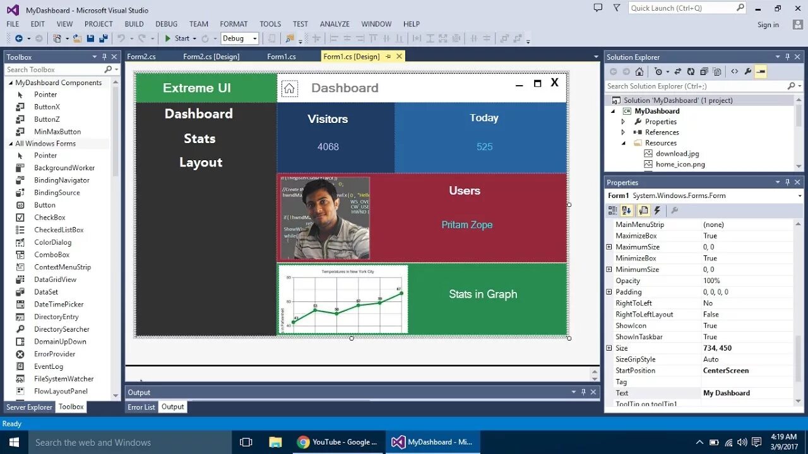The width and height of the screenshot is (808, 454).
Task: Select the user photo picture box on the form
Action: point(324,218)
